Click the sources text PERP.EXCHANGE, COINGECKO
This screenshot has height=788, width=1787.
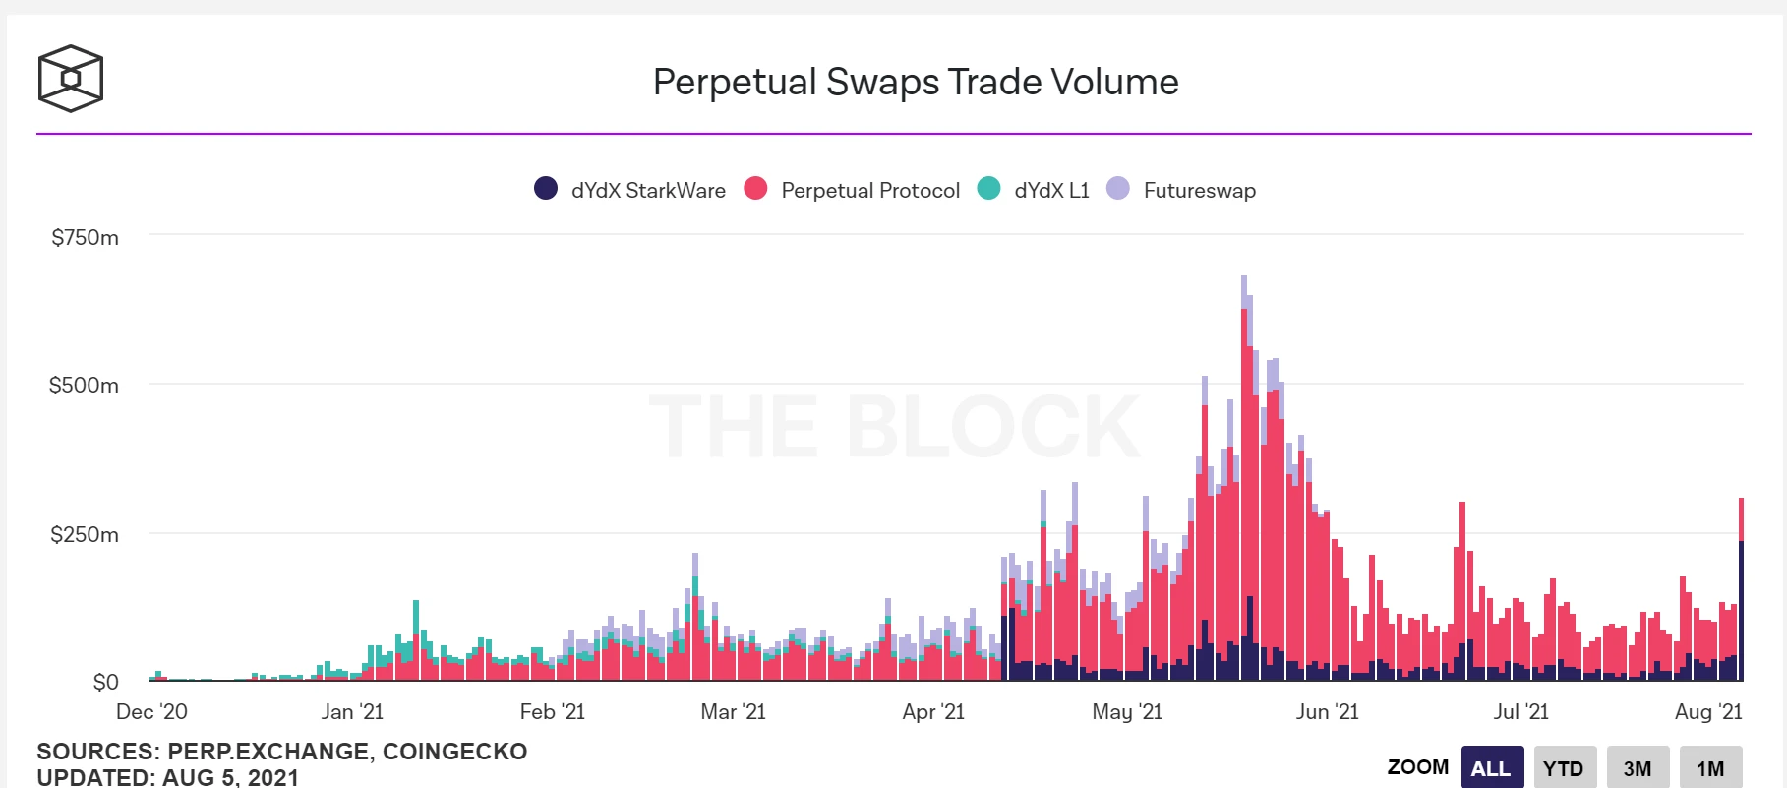tap(347, 752)
